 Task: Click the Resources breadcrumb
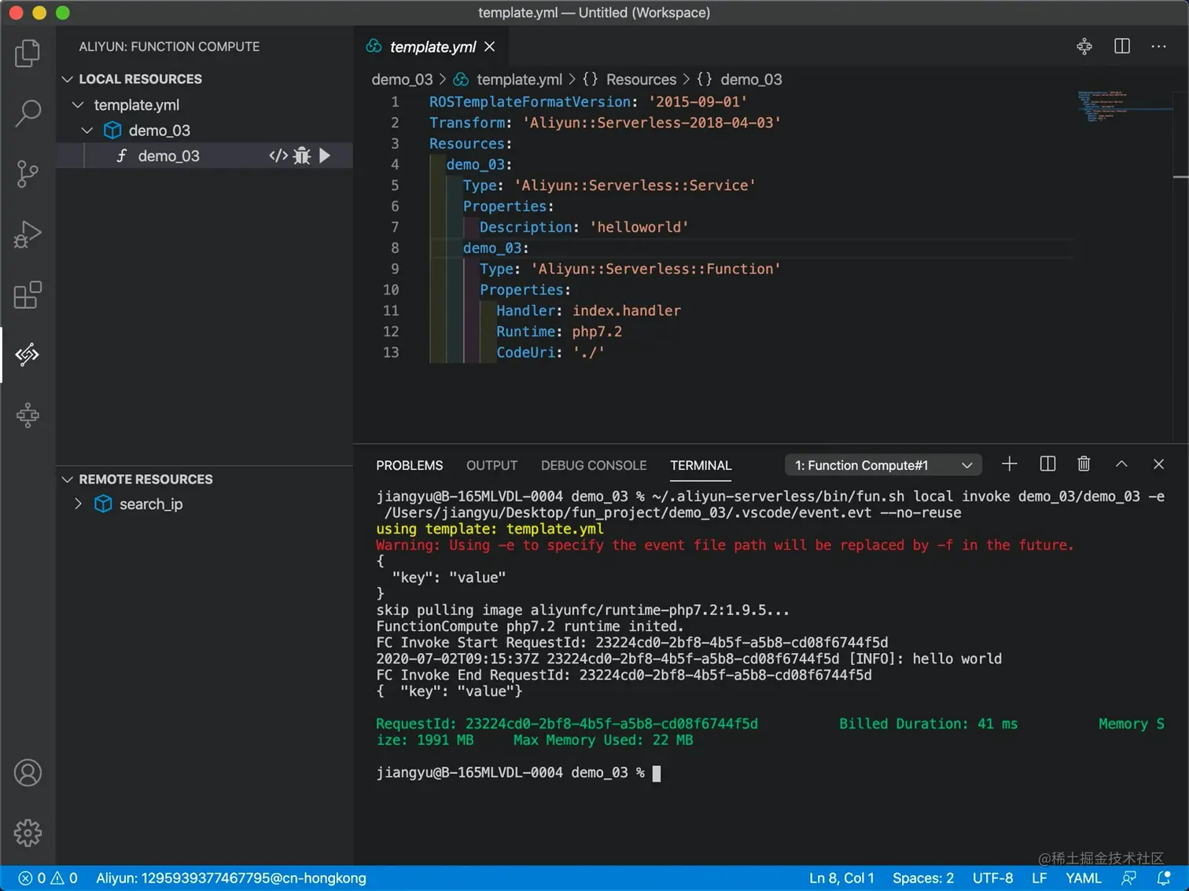641,79
